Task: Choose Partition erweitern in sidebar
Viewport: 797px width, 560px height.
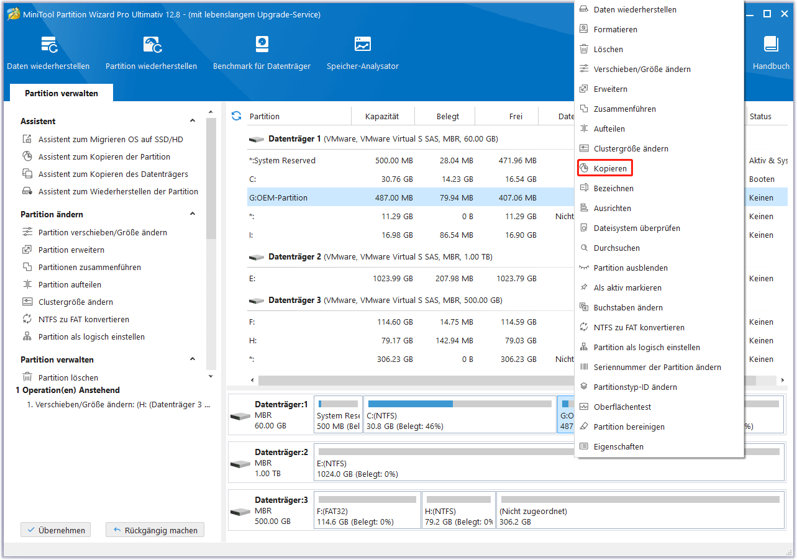Action: (71, 250)
